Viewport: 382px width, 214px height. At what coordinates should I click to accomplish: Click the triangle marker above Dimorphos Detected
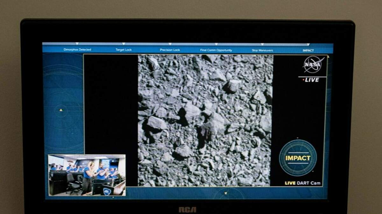[x=77, y=44]
